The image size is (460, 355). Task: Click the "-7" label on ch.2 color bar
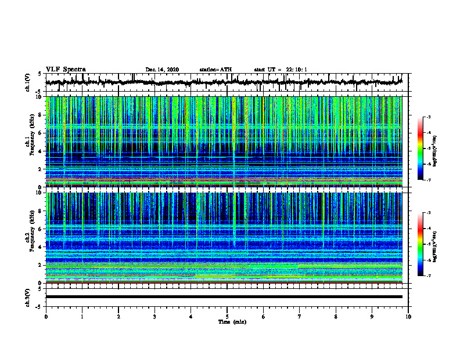[428, 276]
